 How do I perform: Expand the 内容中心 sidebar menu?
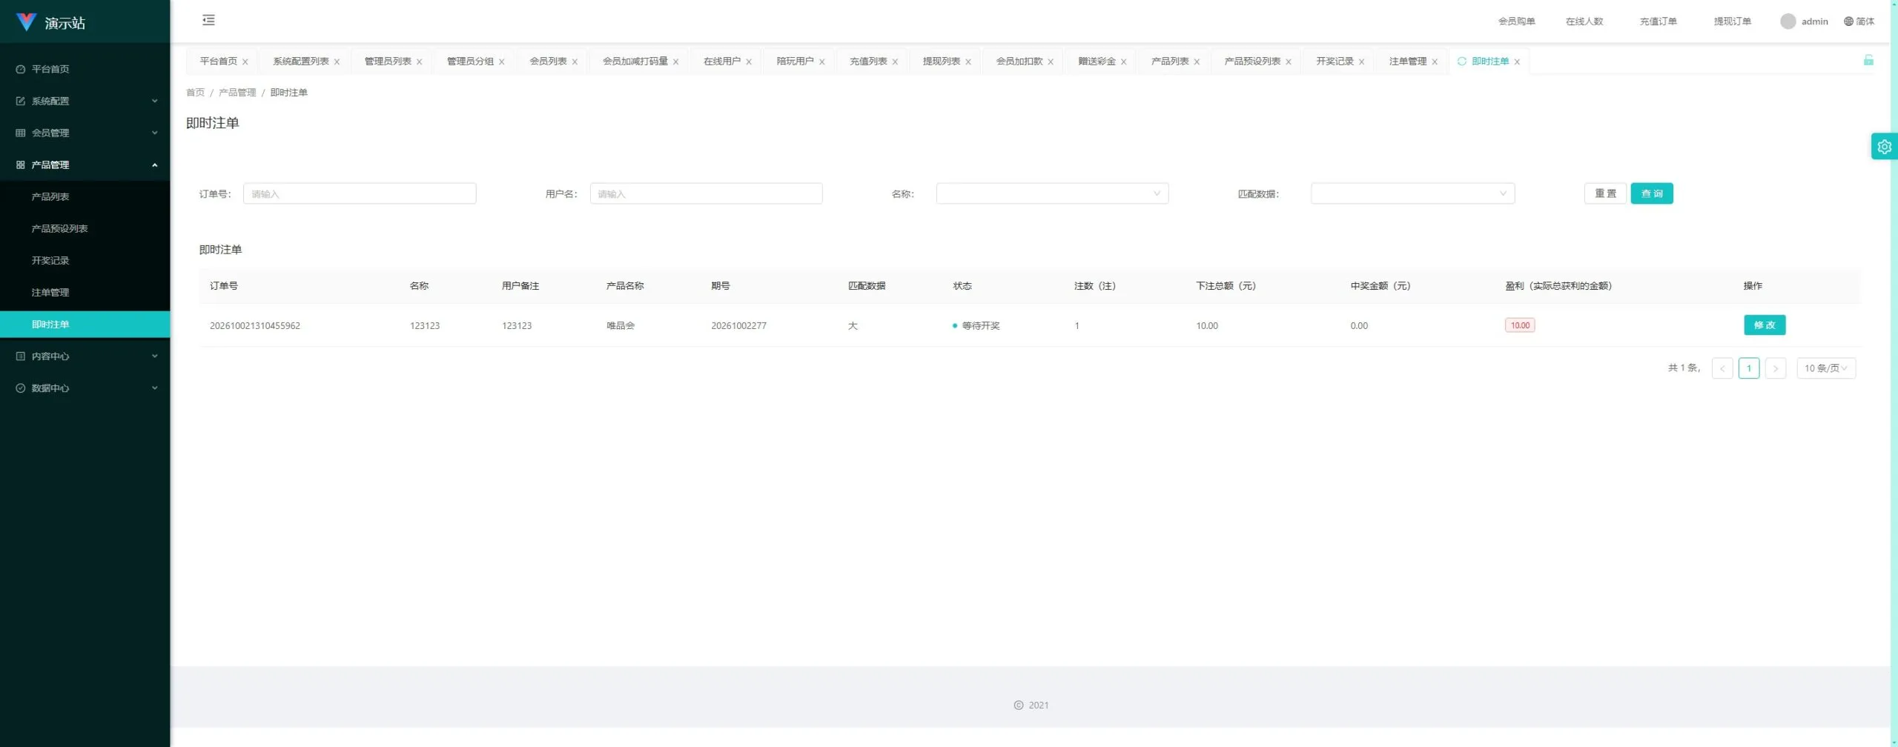tap(85, 356)
